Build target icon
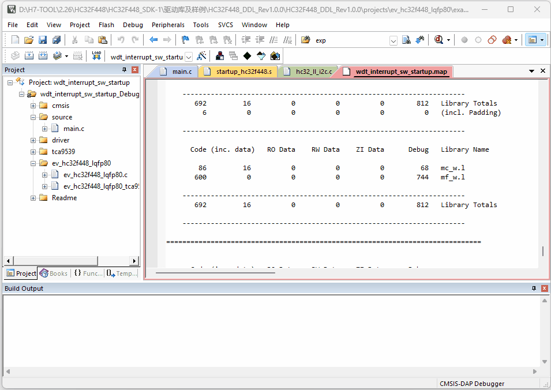 (29, 55)
